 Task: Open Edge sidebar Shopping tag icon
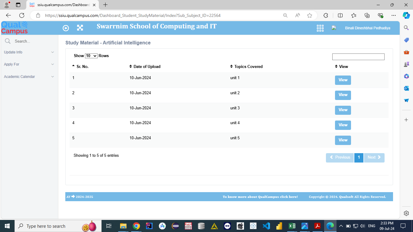pyautogui.click(x=406, y=40)
